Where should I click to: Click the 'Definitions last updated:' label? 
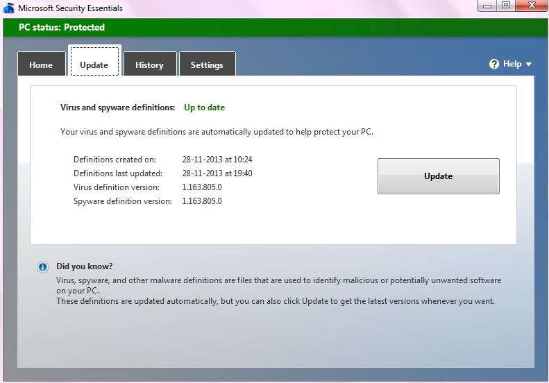click(x=118, y=173)
